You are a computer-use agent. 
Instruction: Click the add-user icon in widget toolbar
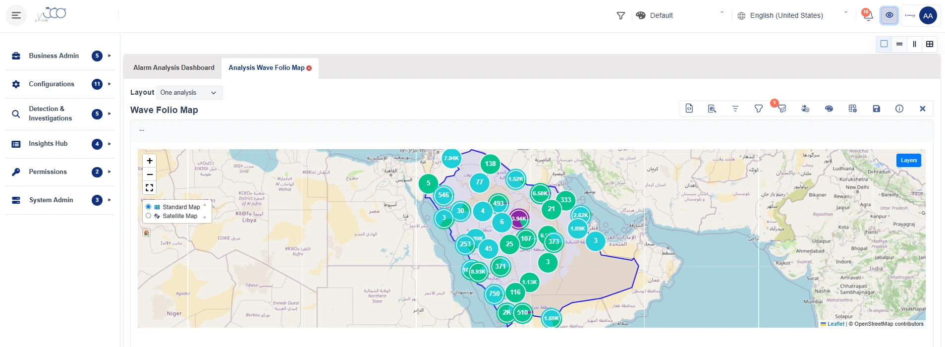tap(805, 109)
